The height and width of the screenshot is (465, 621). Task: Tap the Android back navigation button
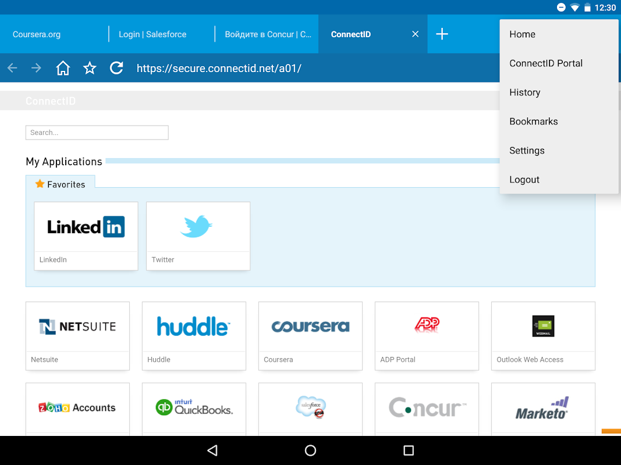click(x=212, y=450)
